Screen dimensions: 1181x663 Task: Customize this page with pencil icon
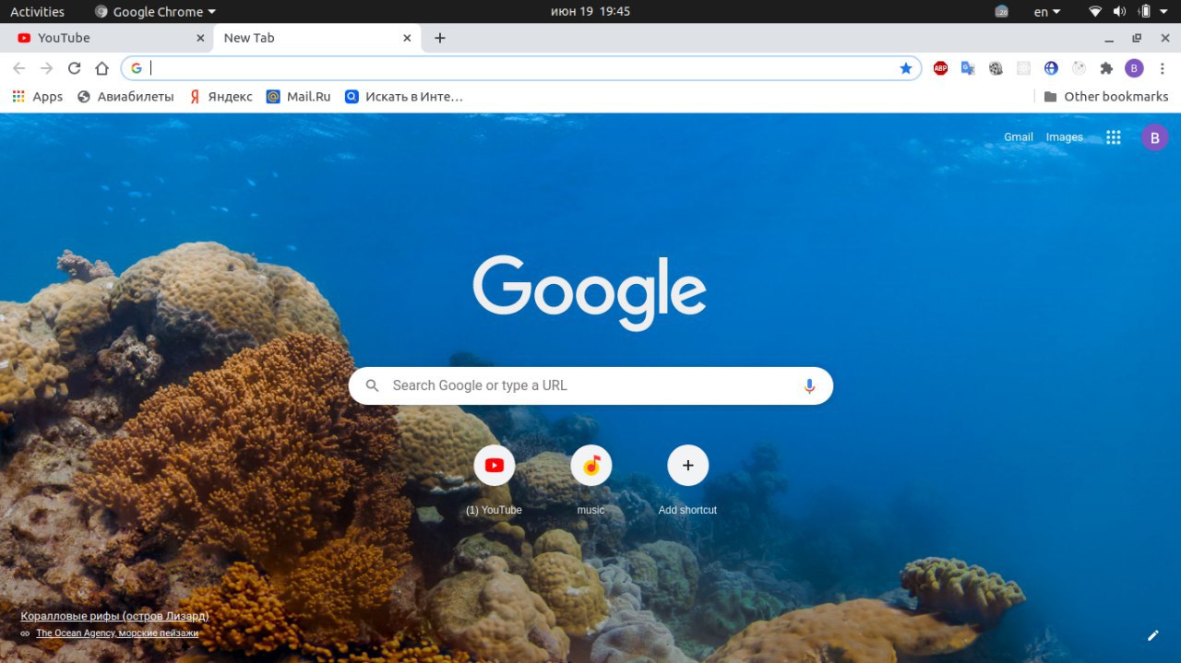click(x=1152, y=635)
